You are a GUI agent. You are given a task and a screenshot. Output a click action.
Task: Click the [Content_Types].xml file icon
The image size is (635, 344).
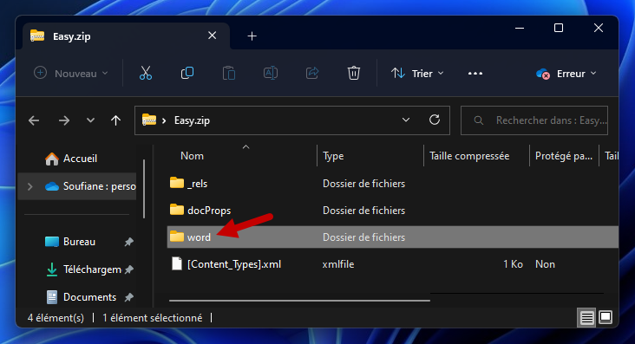(177, 264)
